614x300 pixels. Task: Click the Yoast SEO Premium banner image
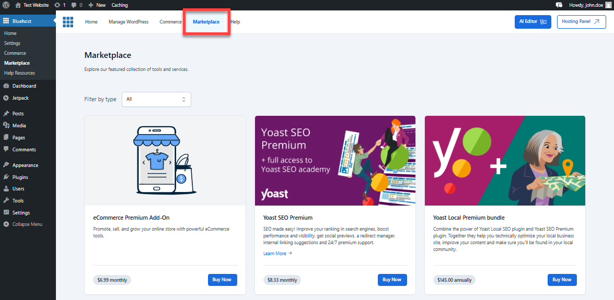335,160
